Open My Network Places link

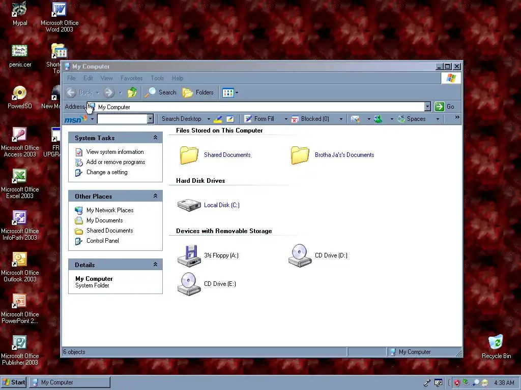[110, 210]
